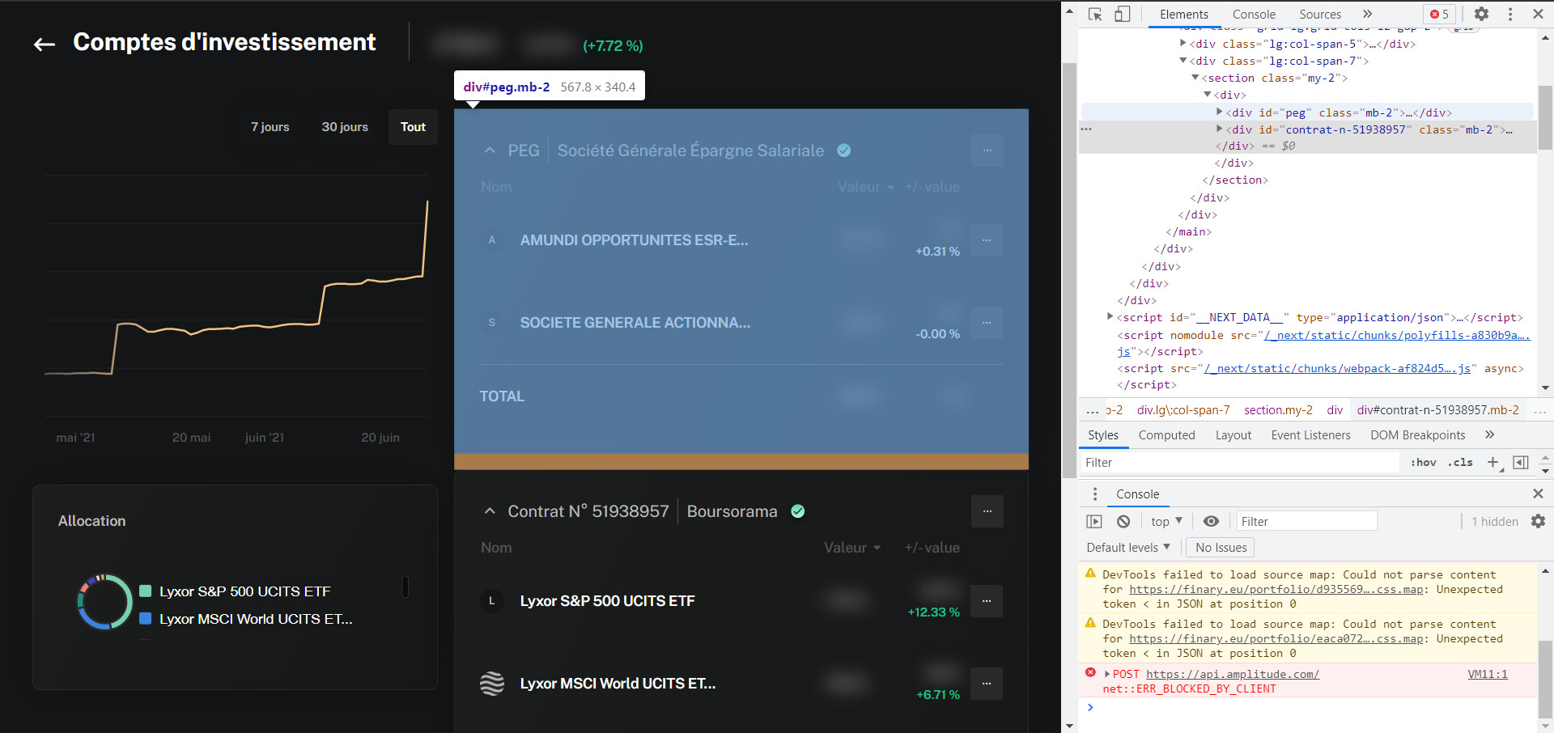Click the back arrow beside Comptes d'investissement
Screen dimensions: 1554x733
45,44
